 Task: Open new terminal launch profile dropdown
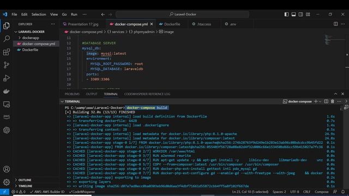click(x=320, y=102)
